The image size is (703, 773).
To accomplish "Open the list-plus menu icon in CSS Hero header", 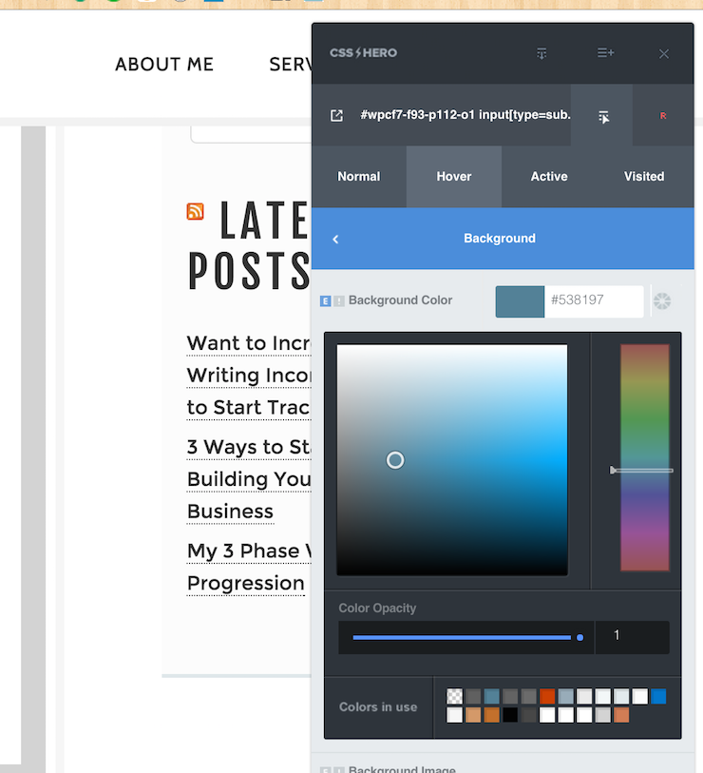I will pyautogui.click(x=605, y=52).
